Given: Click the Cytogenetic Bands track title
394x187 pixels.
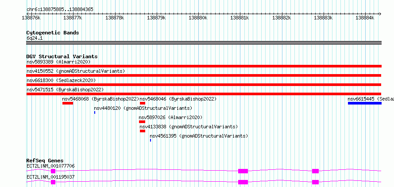Looking at the screenshot, I should point(53,33).
